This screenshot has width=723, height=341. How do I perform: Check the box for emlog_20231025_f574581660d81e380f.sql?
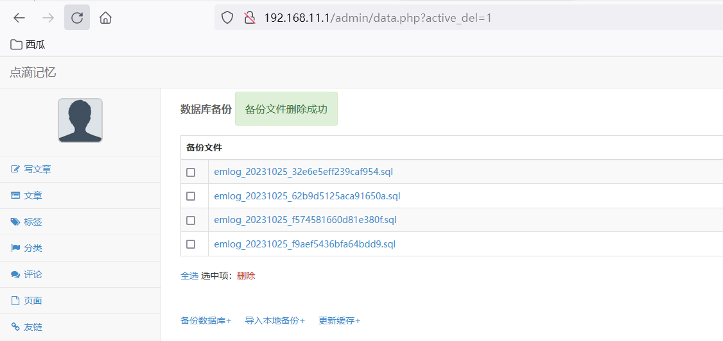tap(191, 220)
